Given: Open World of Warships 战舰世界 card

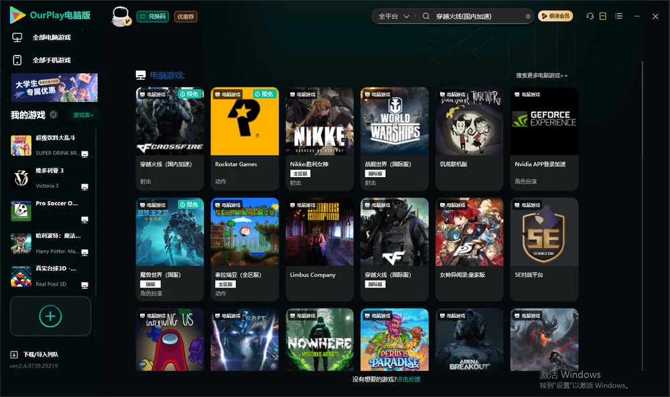Looking at the screenshot, I should [395, 139].
